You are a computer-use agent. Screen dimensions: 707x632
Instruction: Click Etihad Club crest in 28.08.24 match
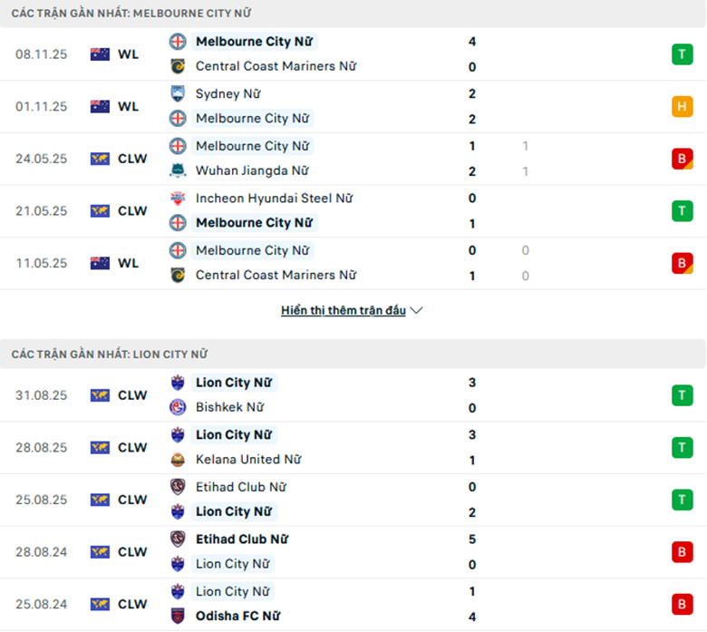[x=178, y=539]
